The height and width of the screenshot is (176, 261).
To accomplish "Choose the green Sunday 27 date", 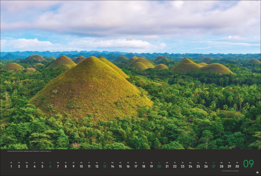I will [214, 166].
